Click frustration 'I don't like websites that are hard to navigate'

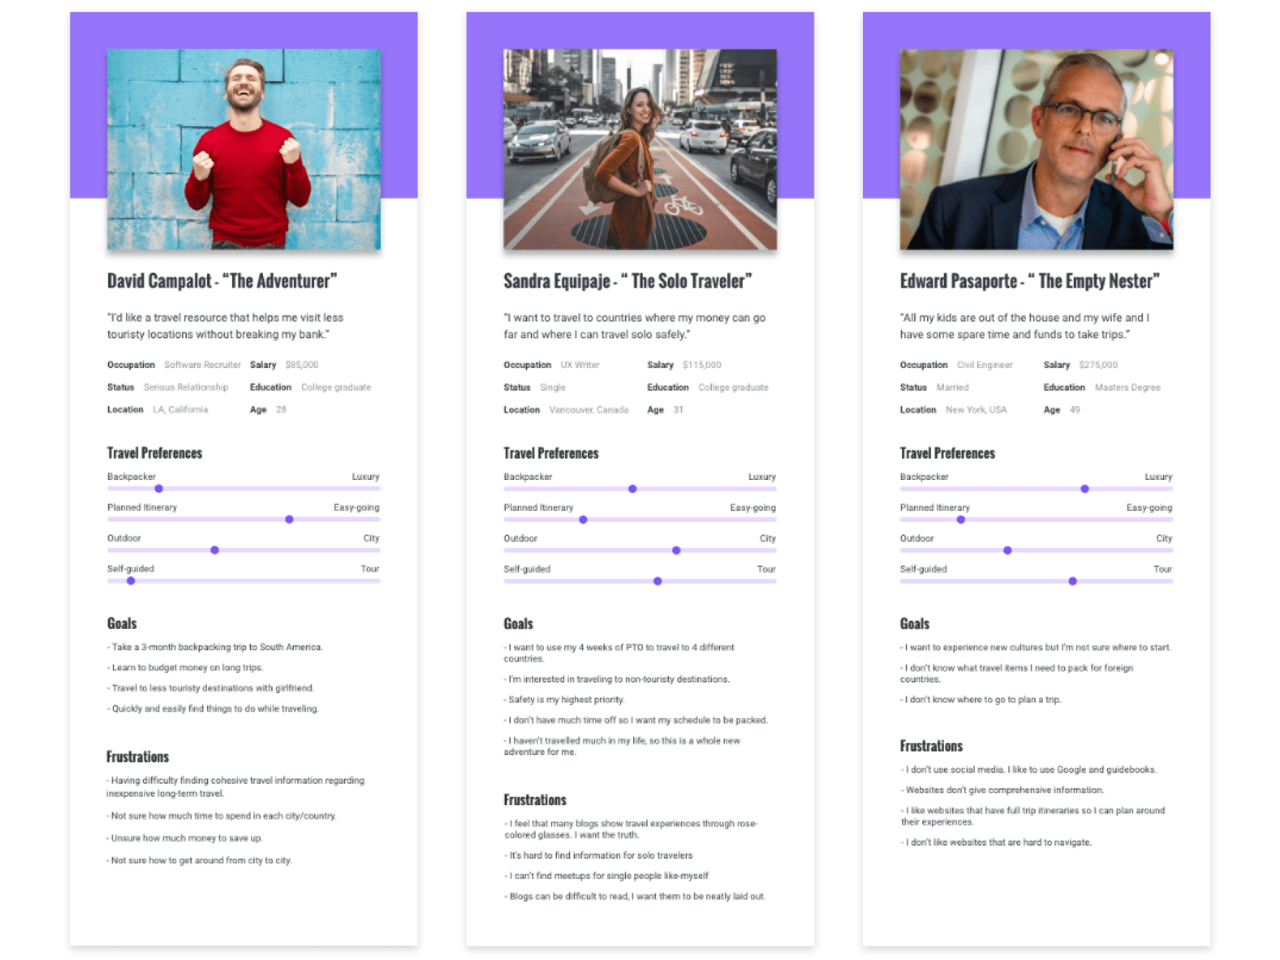(997, 842)
